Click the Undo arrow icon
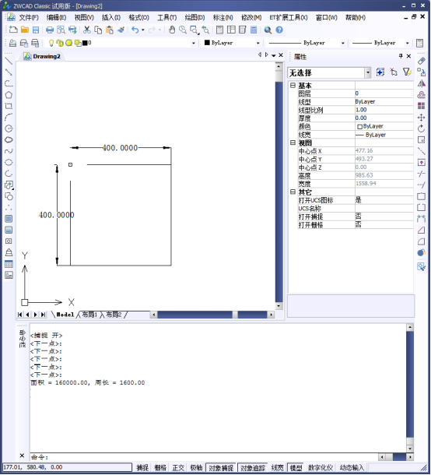Image resolution: width=431 pixels, height=475 pixels. [x=135, y=30]
